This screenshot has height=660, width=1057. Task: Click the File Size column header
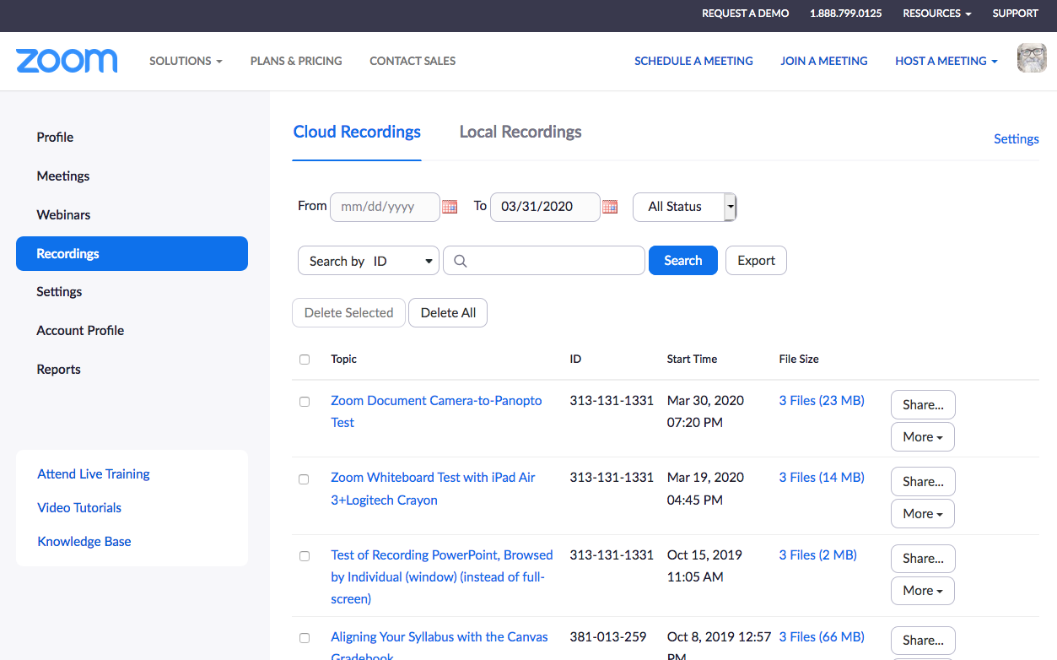[799, 360]
